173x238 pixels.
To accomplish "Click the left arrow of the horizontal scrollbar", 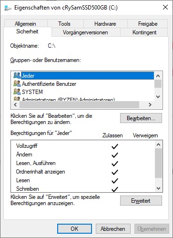I will (x=15, y=104).
